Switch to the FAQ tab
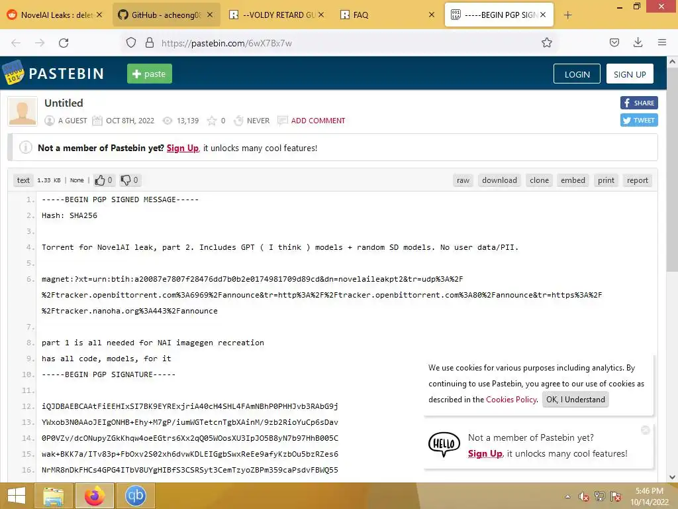This screenshot has width=678, height=509. point(388,15)
